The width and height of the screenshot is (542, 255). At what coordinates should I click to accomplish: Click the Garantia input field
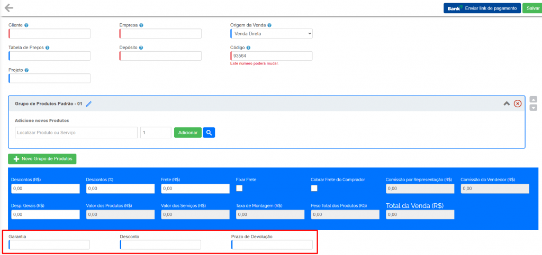49,245
